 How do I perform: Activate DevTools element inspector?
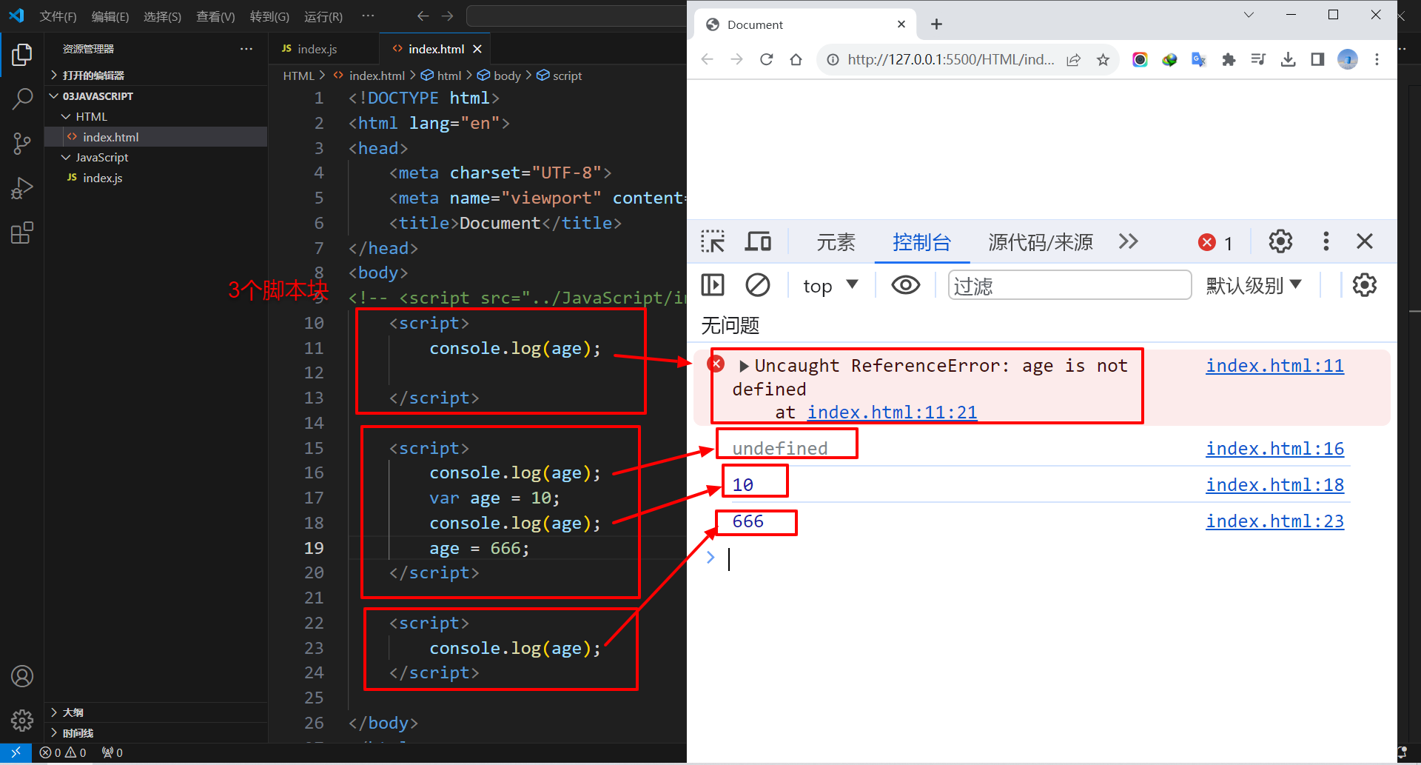[x=713, y=241]
